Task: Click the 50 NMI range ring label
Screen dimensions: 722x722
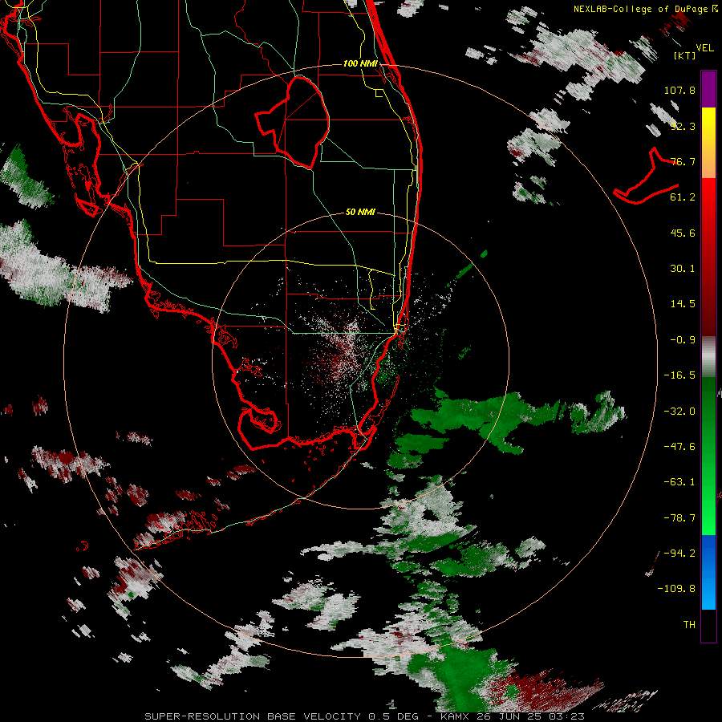Action: [360, 212]
